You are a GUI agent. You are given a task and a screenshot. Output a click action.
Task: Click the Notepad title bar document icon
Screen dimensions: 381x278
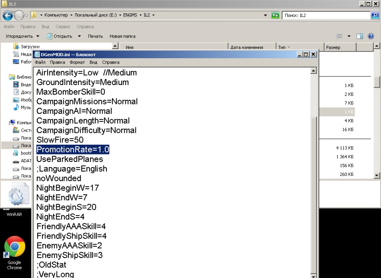pyautogui.click(x=37, y=54)
